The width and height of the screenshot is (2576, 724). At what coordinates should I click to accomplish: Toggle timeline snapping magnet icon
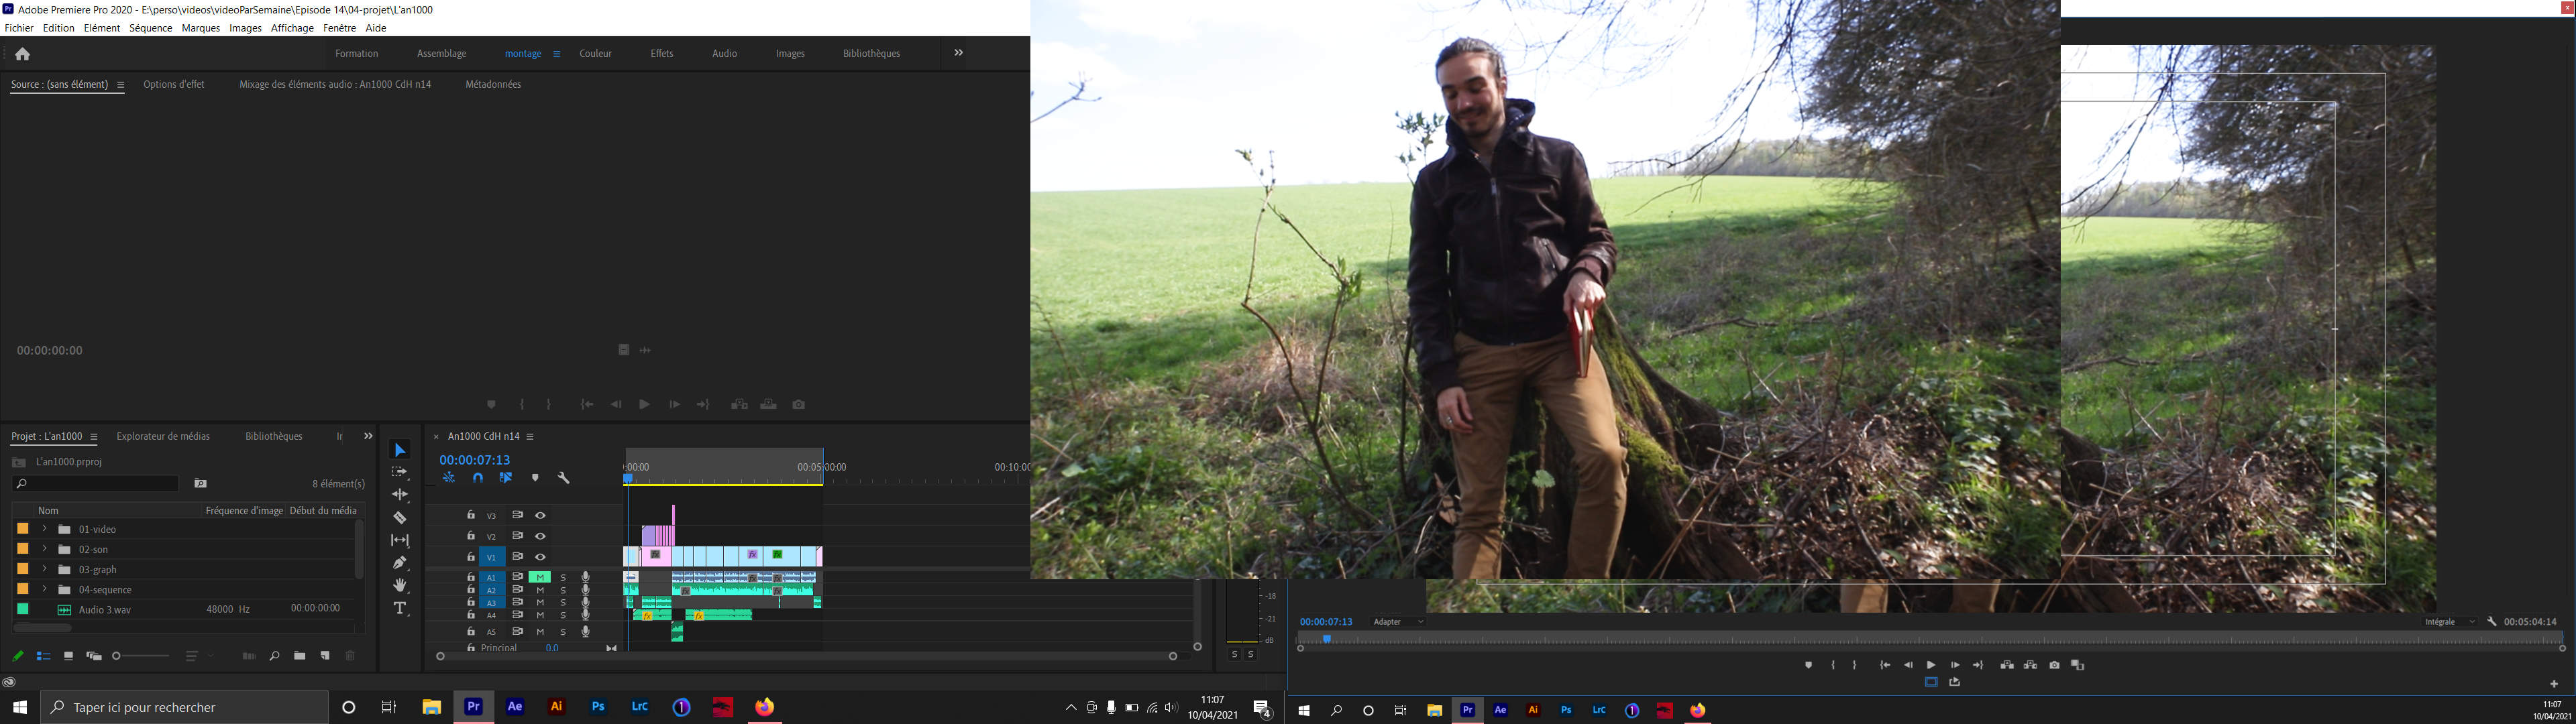click(x=478, y=478)
